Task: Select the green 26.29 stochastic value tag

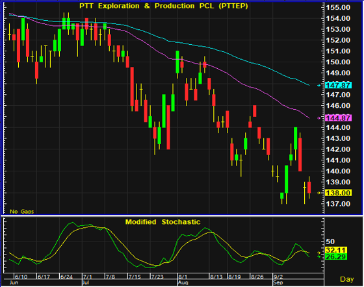Action: point(335,256)
